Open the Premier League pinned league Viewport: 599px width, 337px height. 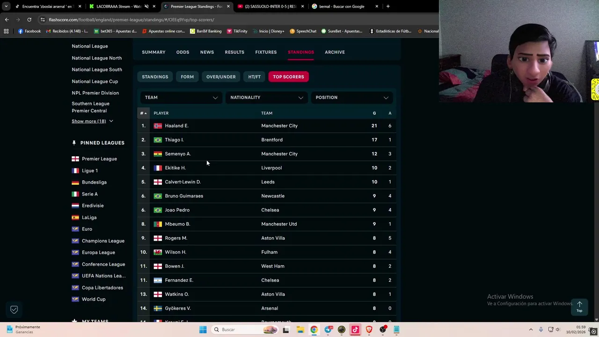click(x=99, y=159)
